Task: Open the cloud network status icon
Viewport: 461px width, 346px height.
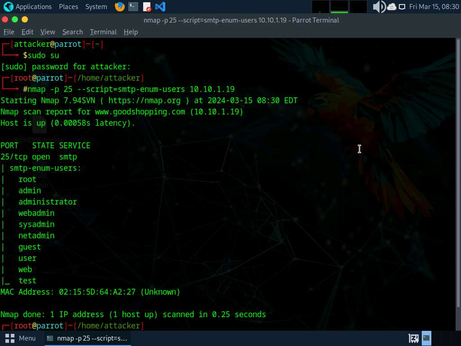Action: click(x=391, y=7)
